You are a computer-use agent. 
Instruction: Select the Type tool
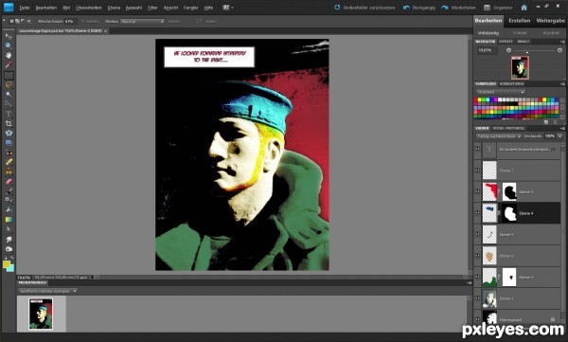[x=9, y=114]
